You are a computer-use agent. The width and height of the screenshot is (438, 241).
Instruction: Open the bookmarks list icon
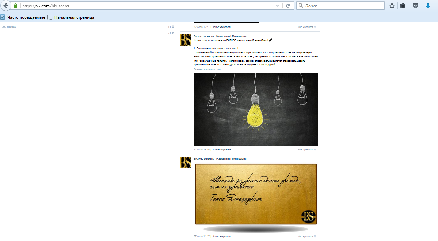pos(403,6)
